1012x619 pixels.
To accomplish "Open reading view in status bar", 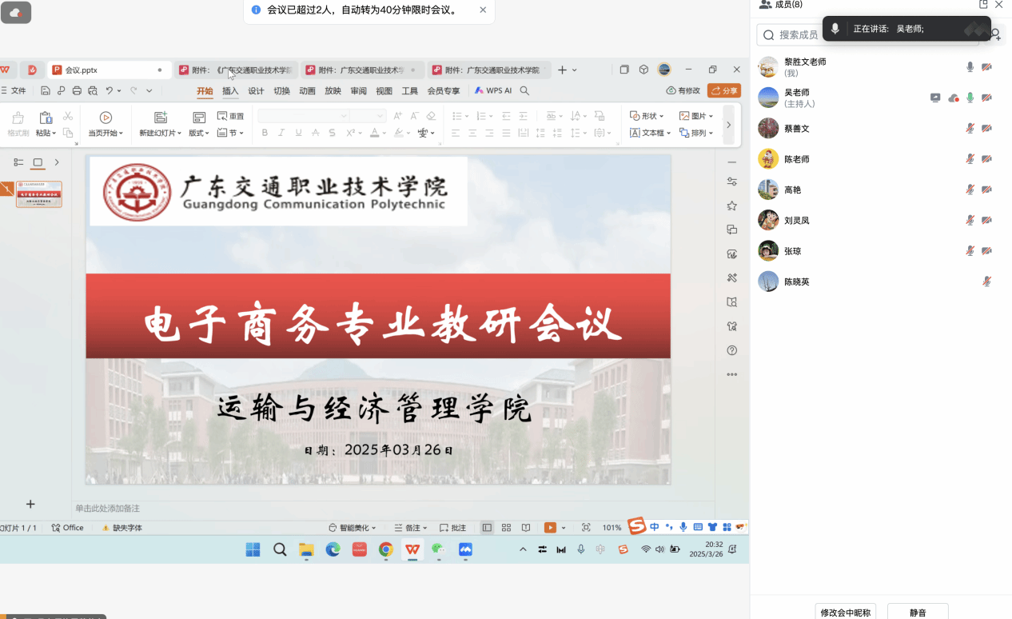I will click(525, 528).
